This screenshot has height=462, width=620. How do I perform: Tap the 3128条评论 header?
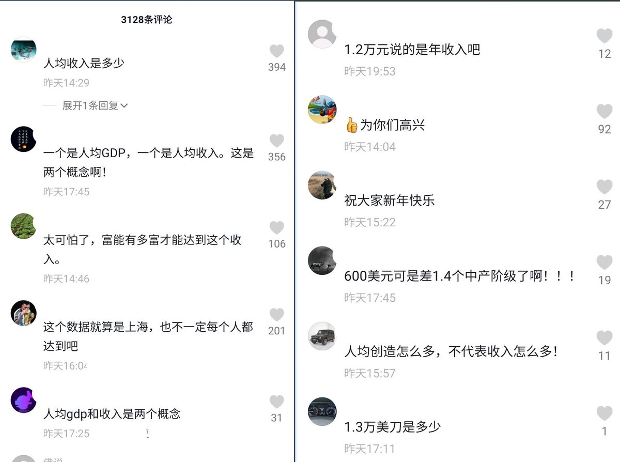click(x=147, y=20)
